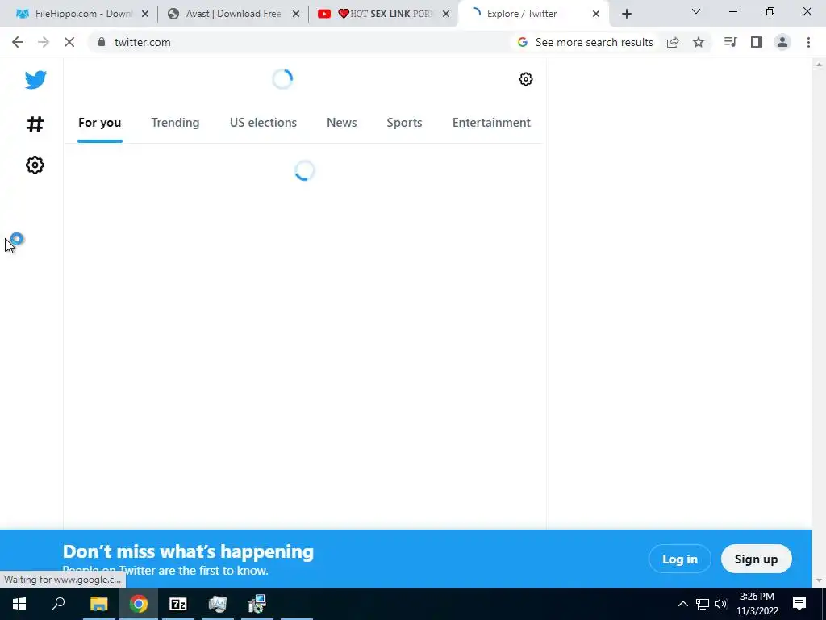Image resolution: width=826 pixels, height=620 pixels.
Task: Select the Explore / Twitter tab
Action: coord(533,14)
